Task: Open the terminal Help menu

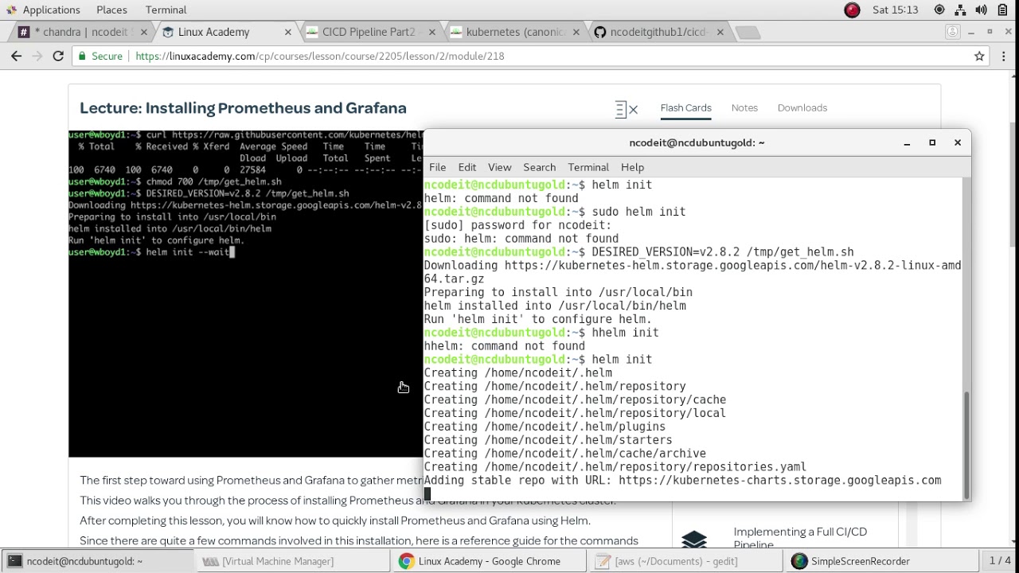Action: [x=632, y=167]
